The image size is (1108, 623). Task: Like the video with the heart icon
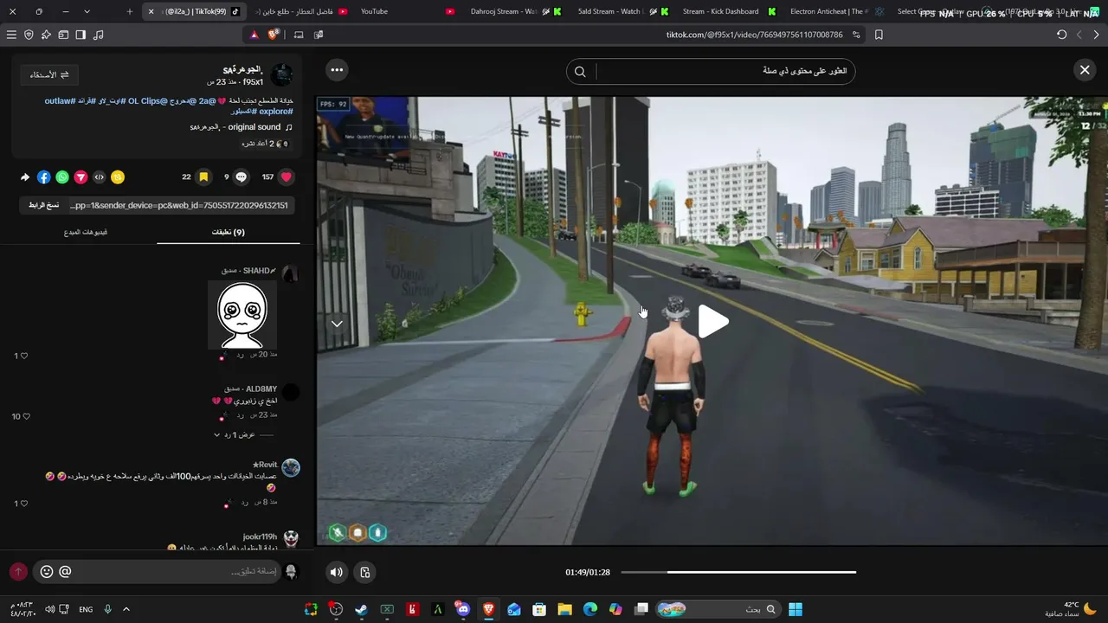tap(287, 177)
